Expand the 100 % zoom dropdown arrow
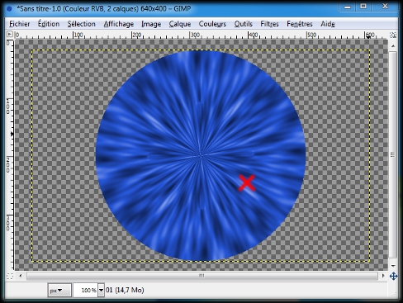The image size is (403, 303). coord(101,290)
